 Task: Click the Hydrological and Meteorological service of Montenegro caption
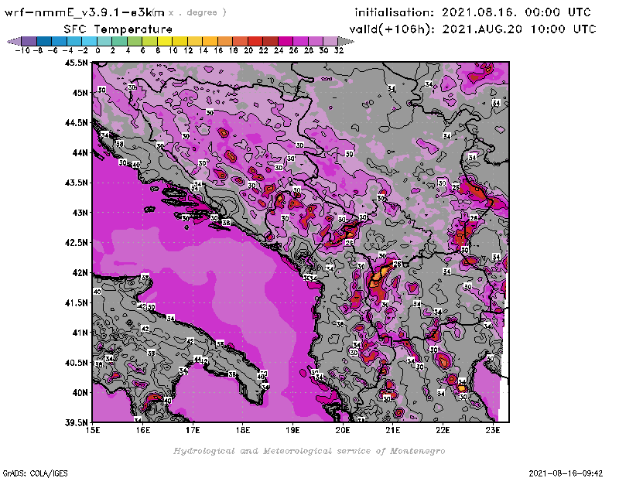[x=309, y=451]
